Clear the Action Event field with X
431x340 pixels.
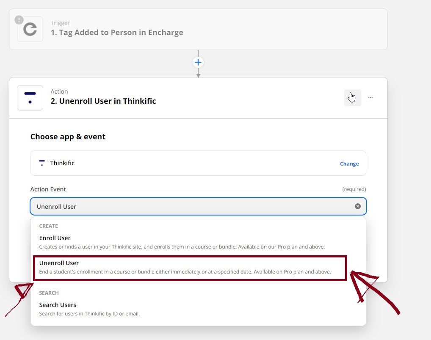click(358, 206)
